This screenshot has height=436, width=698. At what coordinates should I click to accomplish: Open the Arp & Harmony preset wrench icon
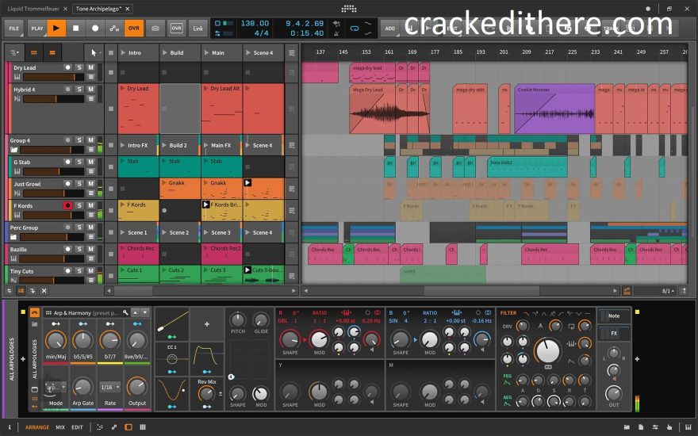point(125,313)
